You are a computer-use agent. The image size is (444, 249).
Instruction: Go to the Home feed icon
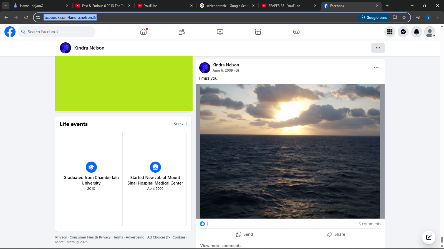pyautogui.click(x=143, y=32)
